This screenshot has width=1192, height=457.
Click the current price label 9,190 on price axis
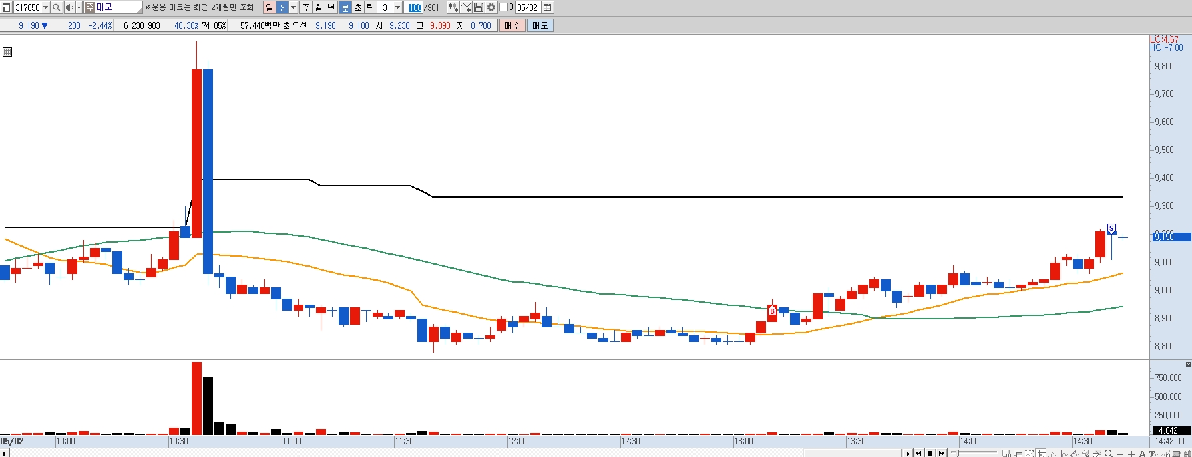click(1171, 237)
